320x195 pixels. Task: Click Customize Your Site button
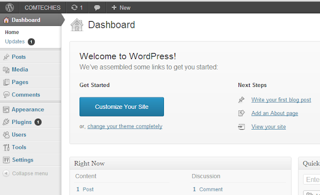(x=121, y=106)
